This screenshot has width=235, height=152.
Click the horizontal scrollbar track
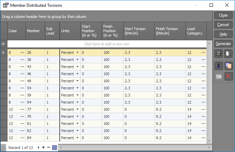coord(136,148)
